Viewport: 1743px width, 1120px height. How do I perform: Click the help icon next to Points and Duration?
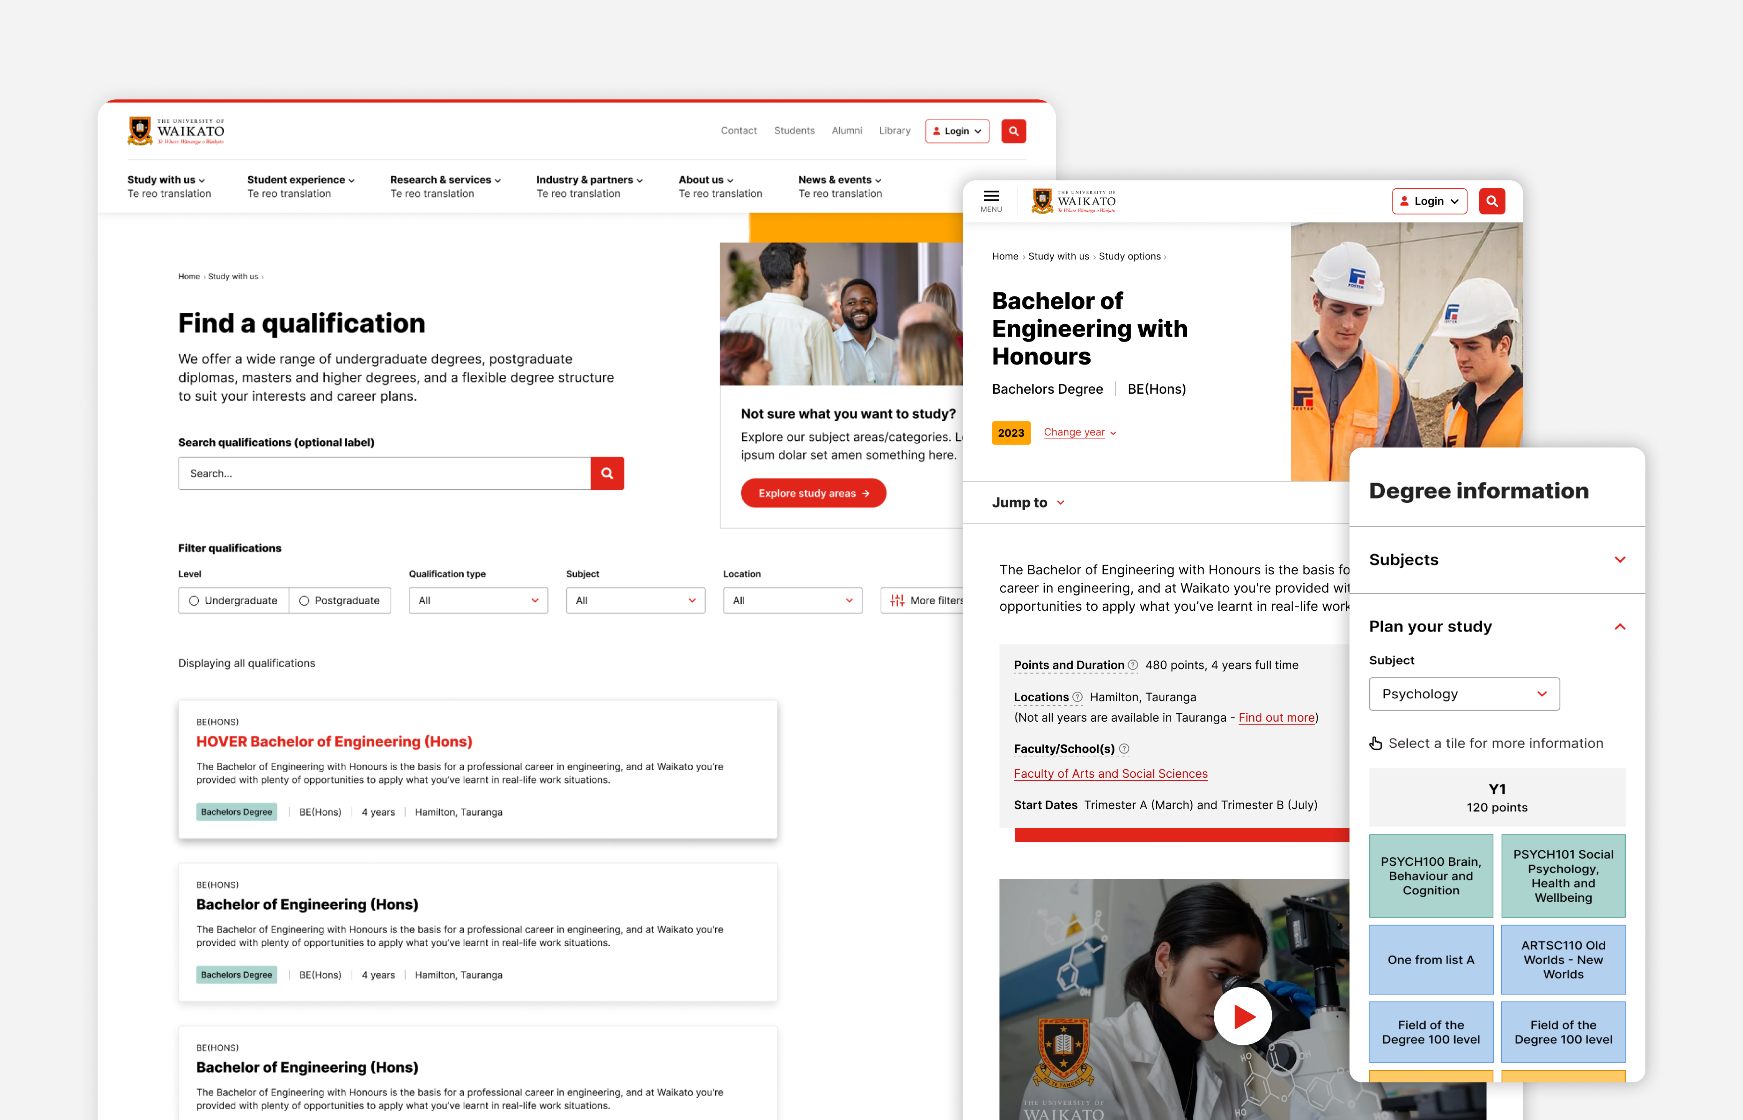[x=1133, y=665]
